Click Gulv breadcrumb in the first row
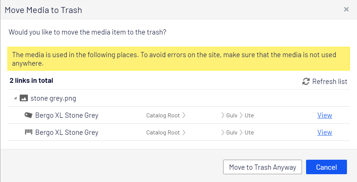Viewport: 357px width, 182px height. pos(232,116)
